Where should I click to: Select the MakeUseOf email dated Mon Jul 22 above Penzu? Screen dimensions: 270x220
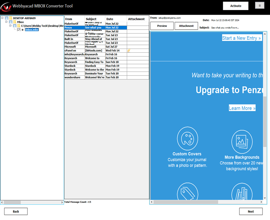coord(107,24)
